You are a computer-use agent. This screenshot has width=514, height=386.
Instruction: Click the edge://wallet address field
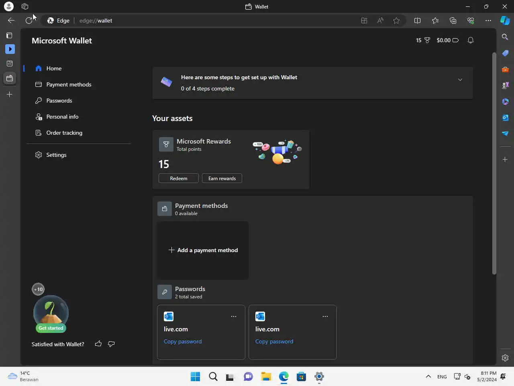(x=96, y=21)
